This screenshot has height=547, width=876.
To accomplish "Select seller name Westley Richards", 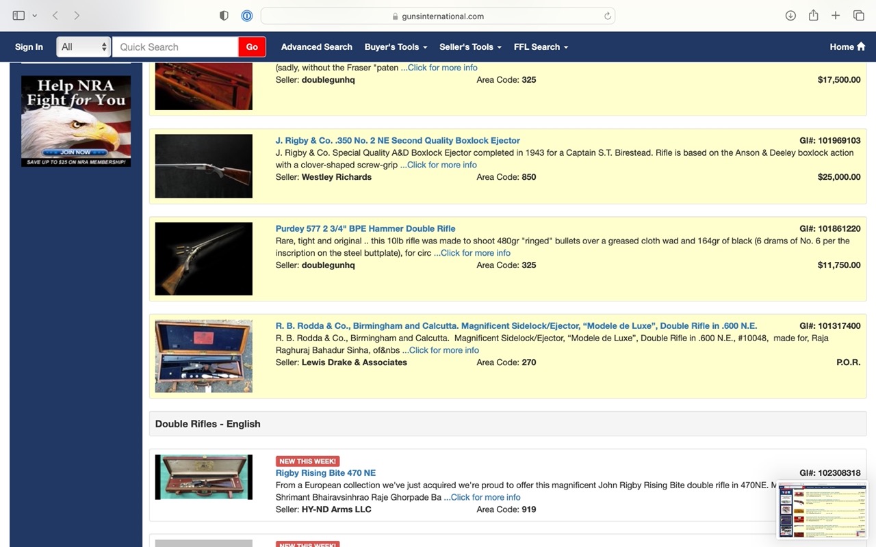I will click(337, 177).
